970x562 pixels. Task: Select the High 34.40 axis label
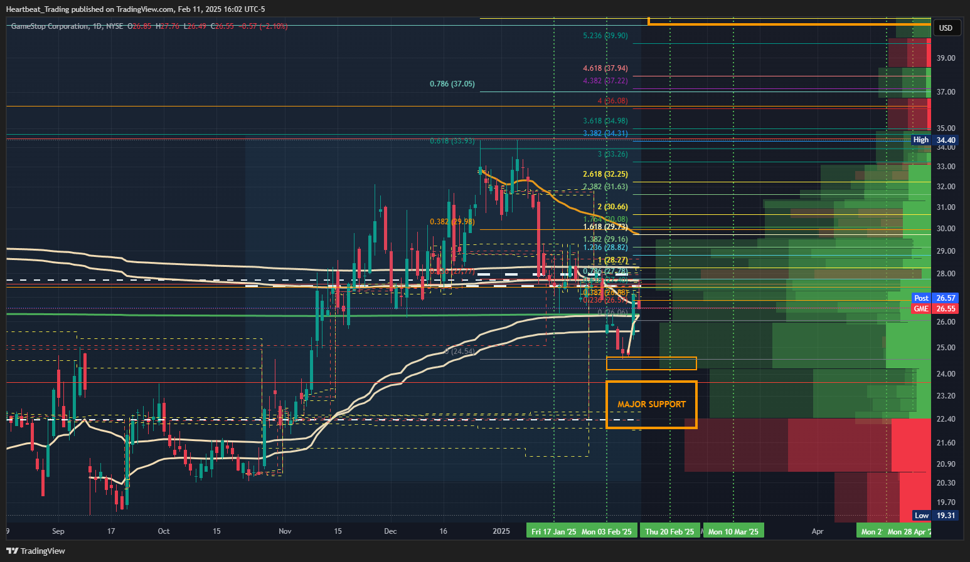coord(935,140)
